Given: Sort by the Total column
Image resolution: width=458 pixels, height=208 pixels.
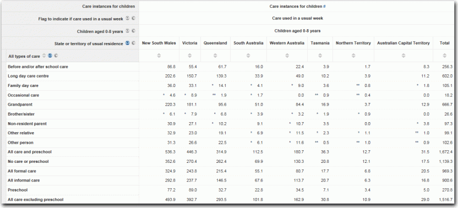Looking at the screenshot, I should coord(445,56).
